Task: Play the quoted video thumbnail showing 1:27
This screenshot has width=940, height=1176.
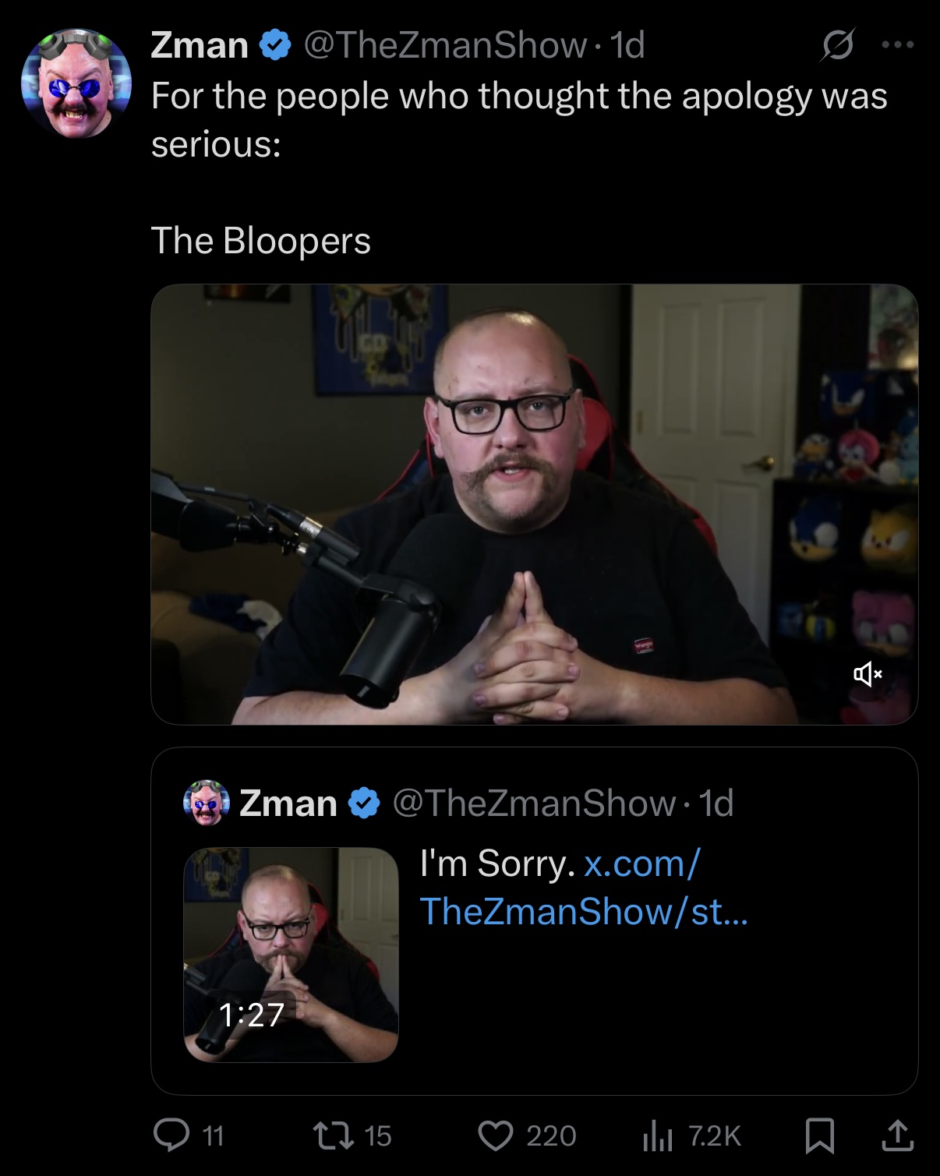Action: pyautogui.click(x=291, y=954)
